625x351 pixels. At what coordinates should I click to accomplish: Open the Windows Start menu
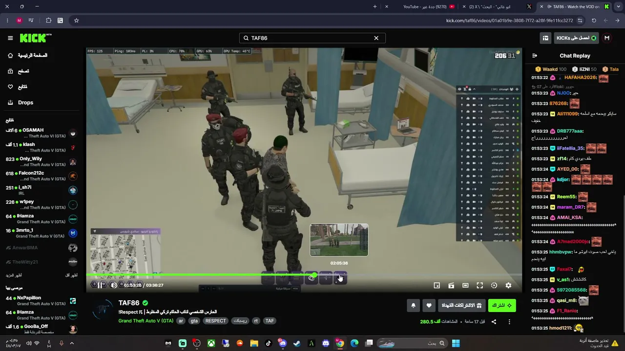tap(456, 343)
